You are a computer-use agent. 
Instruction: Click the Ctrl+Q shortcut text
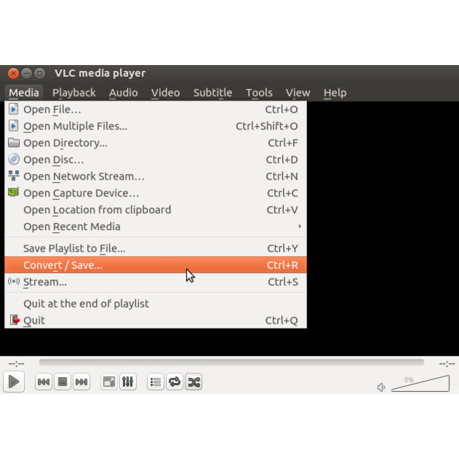pos(281,320)
